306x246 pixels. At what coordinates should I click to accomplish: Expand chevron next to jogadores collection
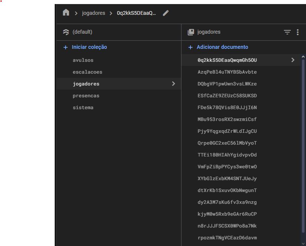tap(173, 84)
